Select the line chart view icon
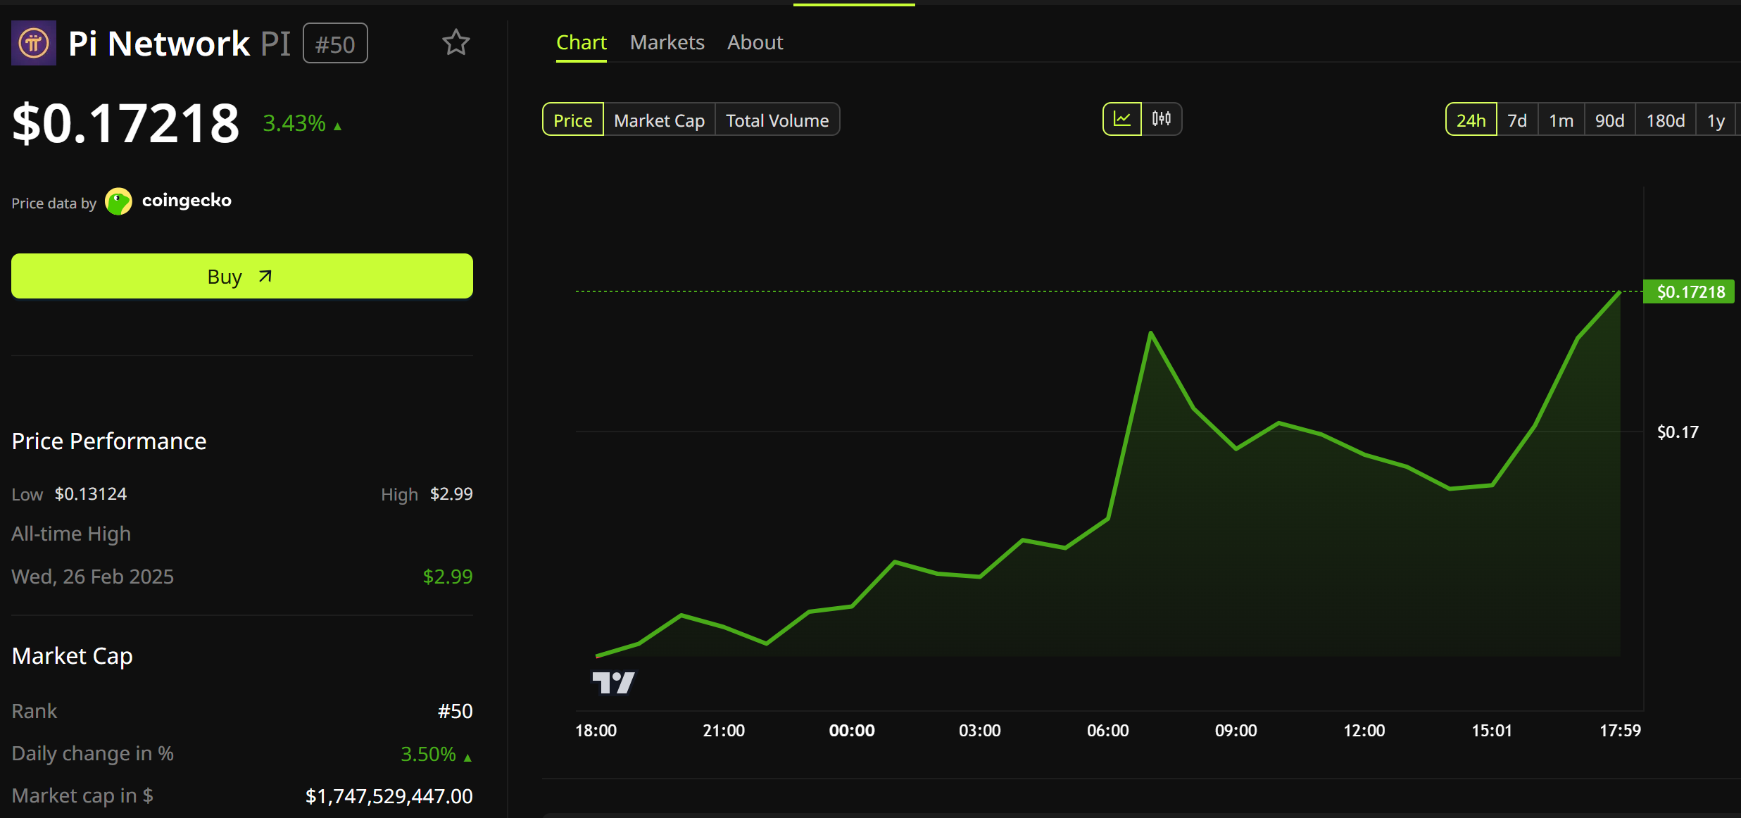The image size is (1741, 818). [x=1123, y=119]
